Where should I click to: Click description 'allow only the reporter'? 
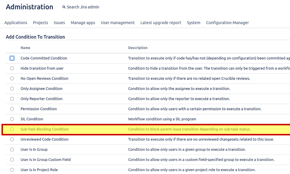pyautogui.click(x=179, y=99)
